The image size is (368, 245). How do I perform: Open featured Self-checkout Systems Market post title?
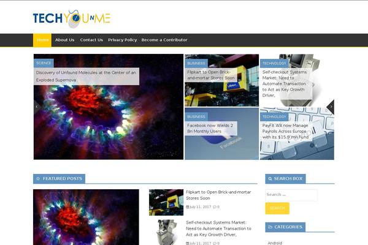click(x=218, y=228)
